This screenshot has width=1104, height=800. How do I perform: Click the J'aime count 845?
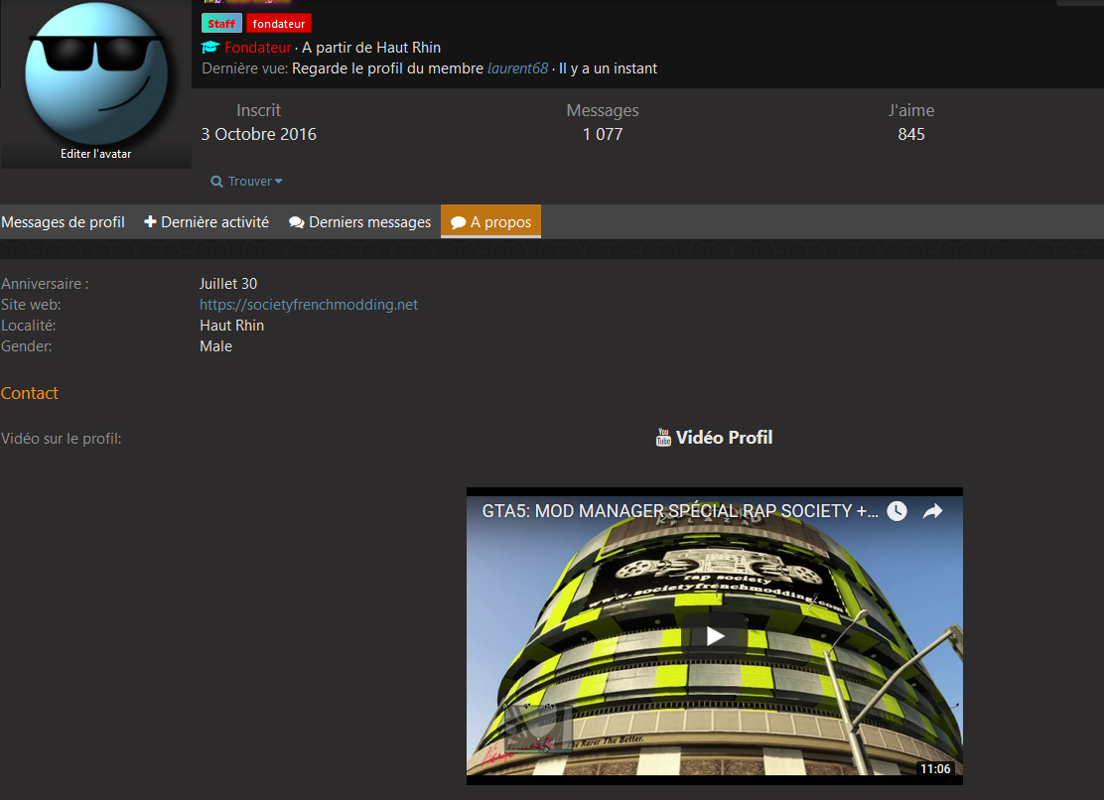click(911, 134)
